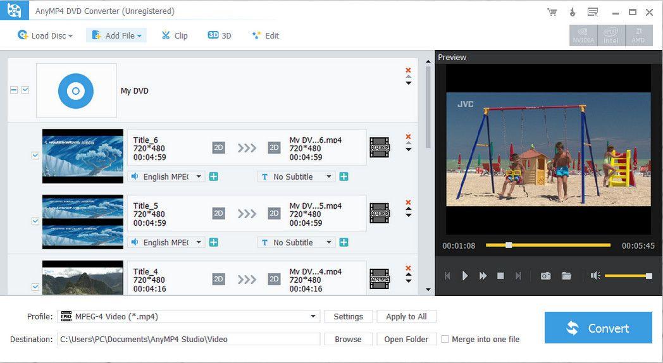Screen dimensions: 663x363
Task: Open the Clip tool
Action: tap(175, 35)
